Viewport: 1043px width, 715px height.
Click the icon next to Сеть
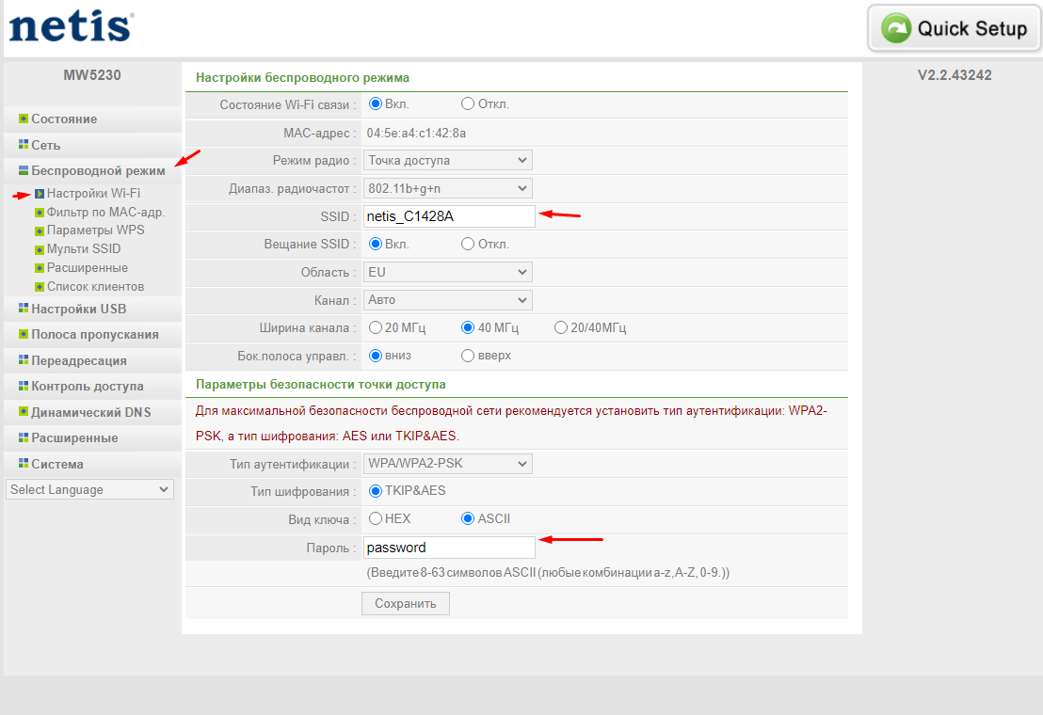(24, 146)
